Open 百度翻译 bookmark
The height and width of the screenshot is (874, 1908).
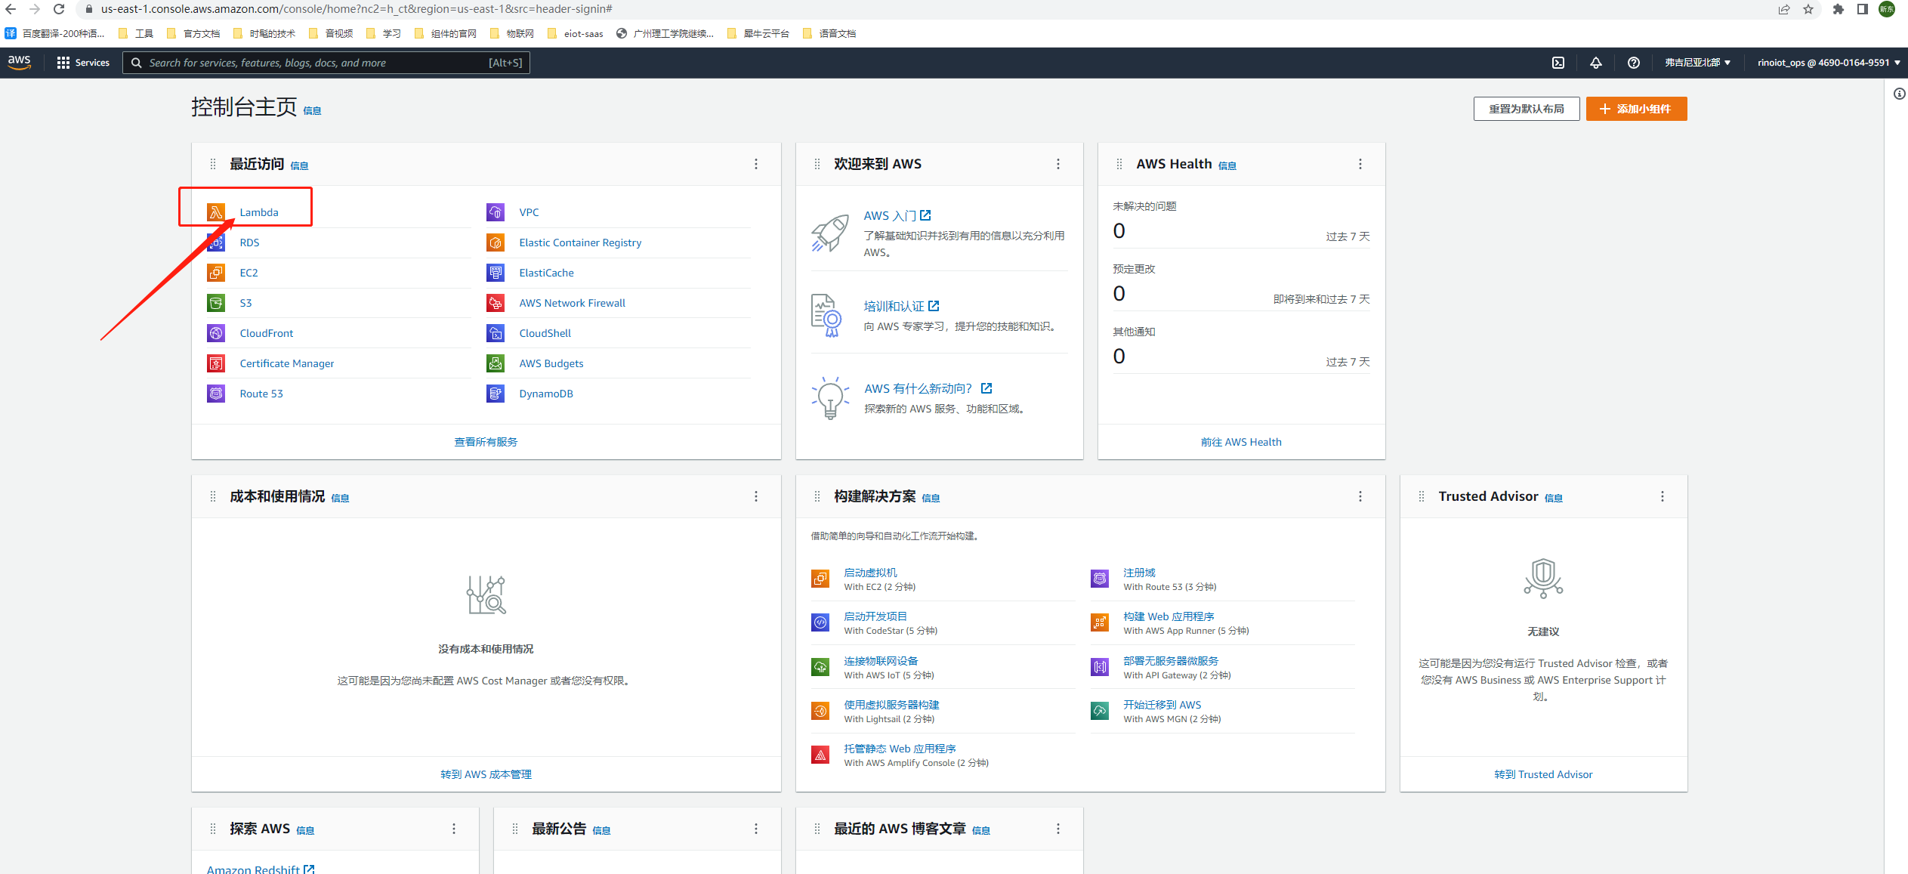point(54,33)
